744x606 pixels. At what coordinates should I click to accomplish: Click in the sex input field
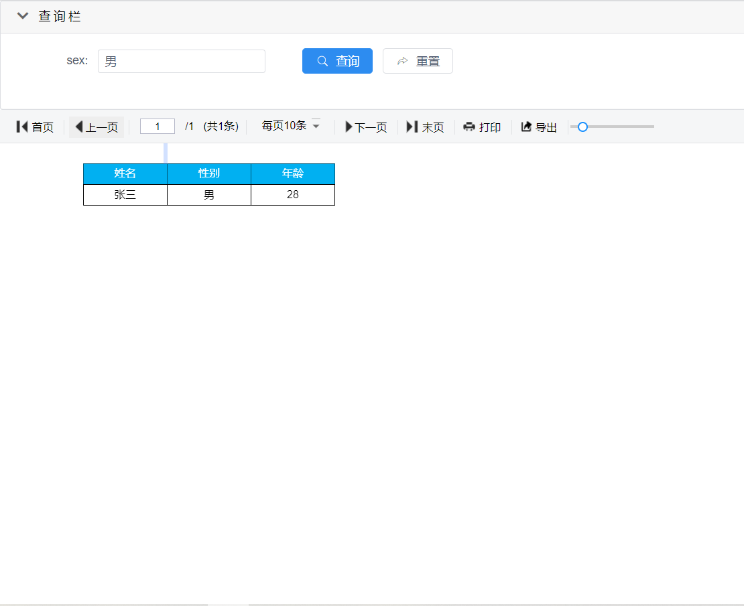click(182, 61)
